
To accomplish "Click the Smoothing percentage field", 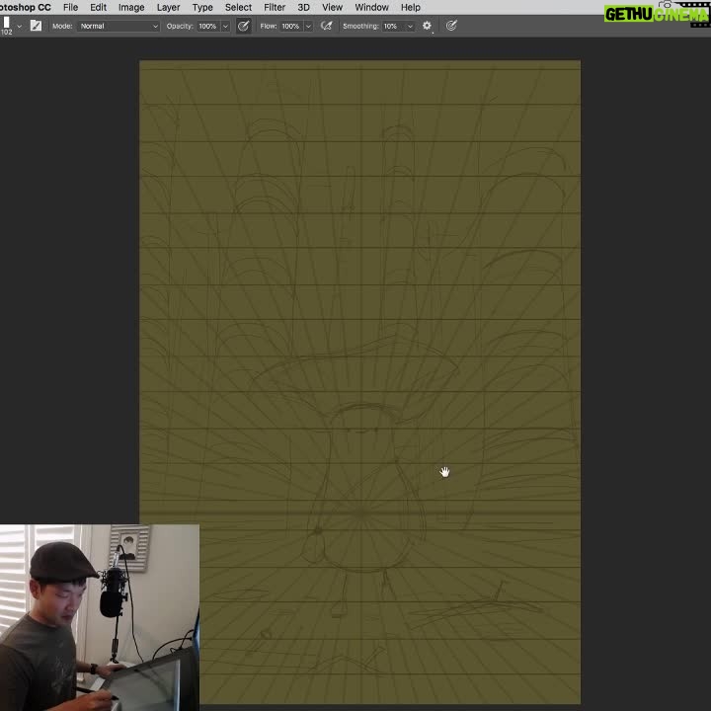I will [391, 26].
